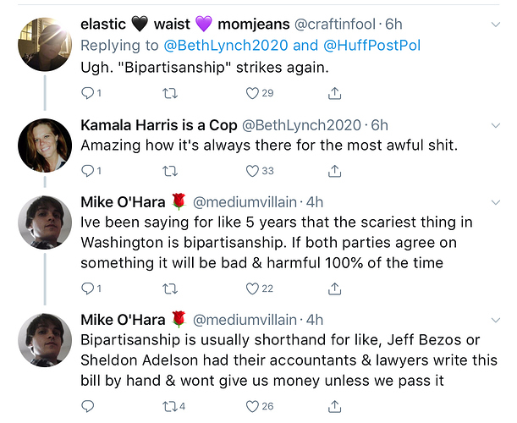View the Kamala Harris is a Cop profile

(45, 146)
